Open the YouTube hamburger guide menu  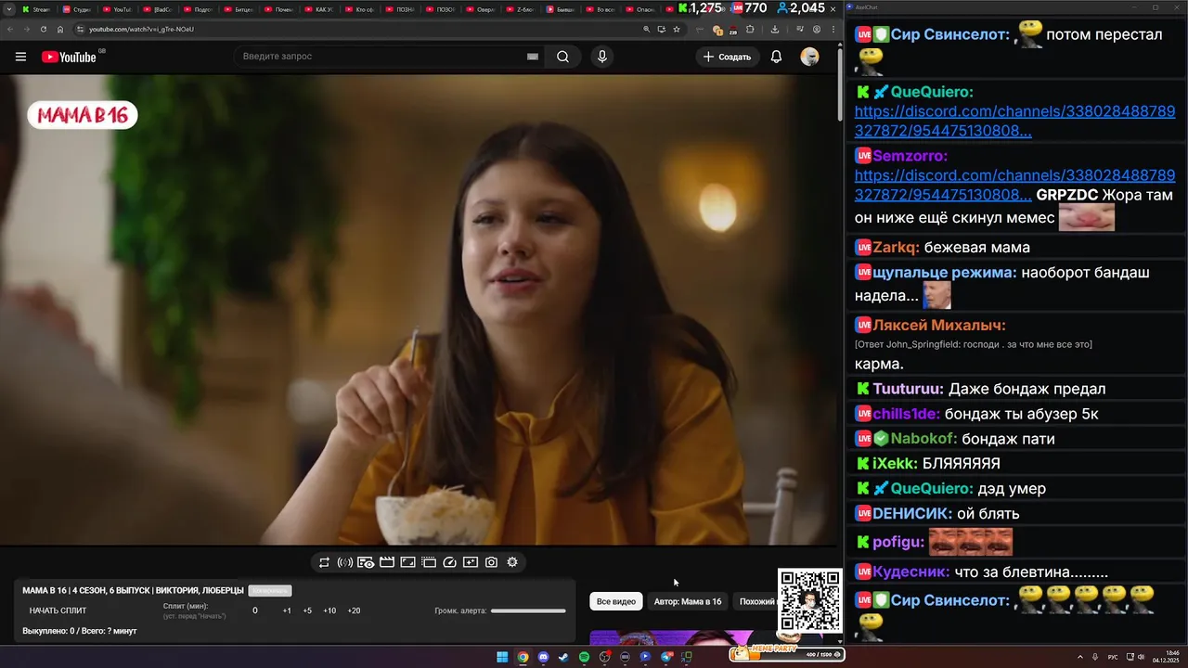pos(20,57)
